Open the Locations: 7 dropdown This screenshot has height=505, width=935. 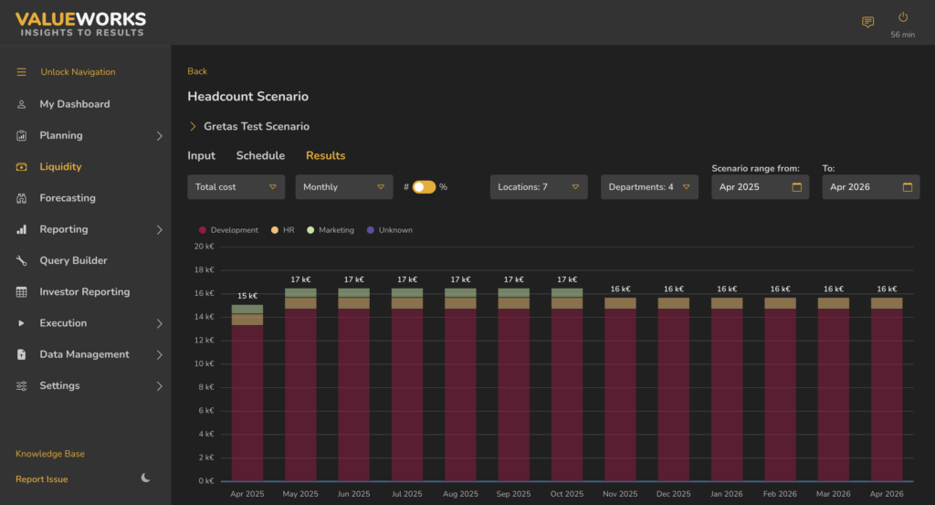point(538,187)
